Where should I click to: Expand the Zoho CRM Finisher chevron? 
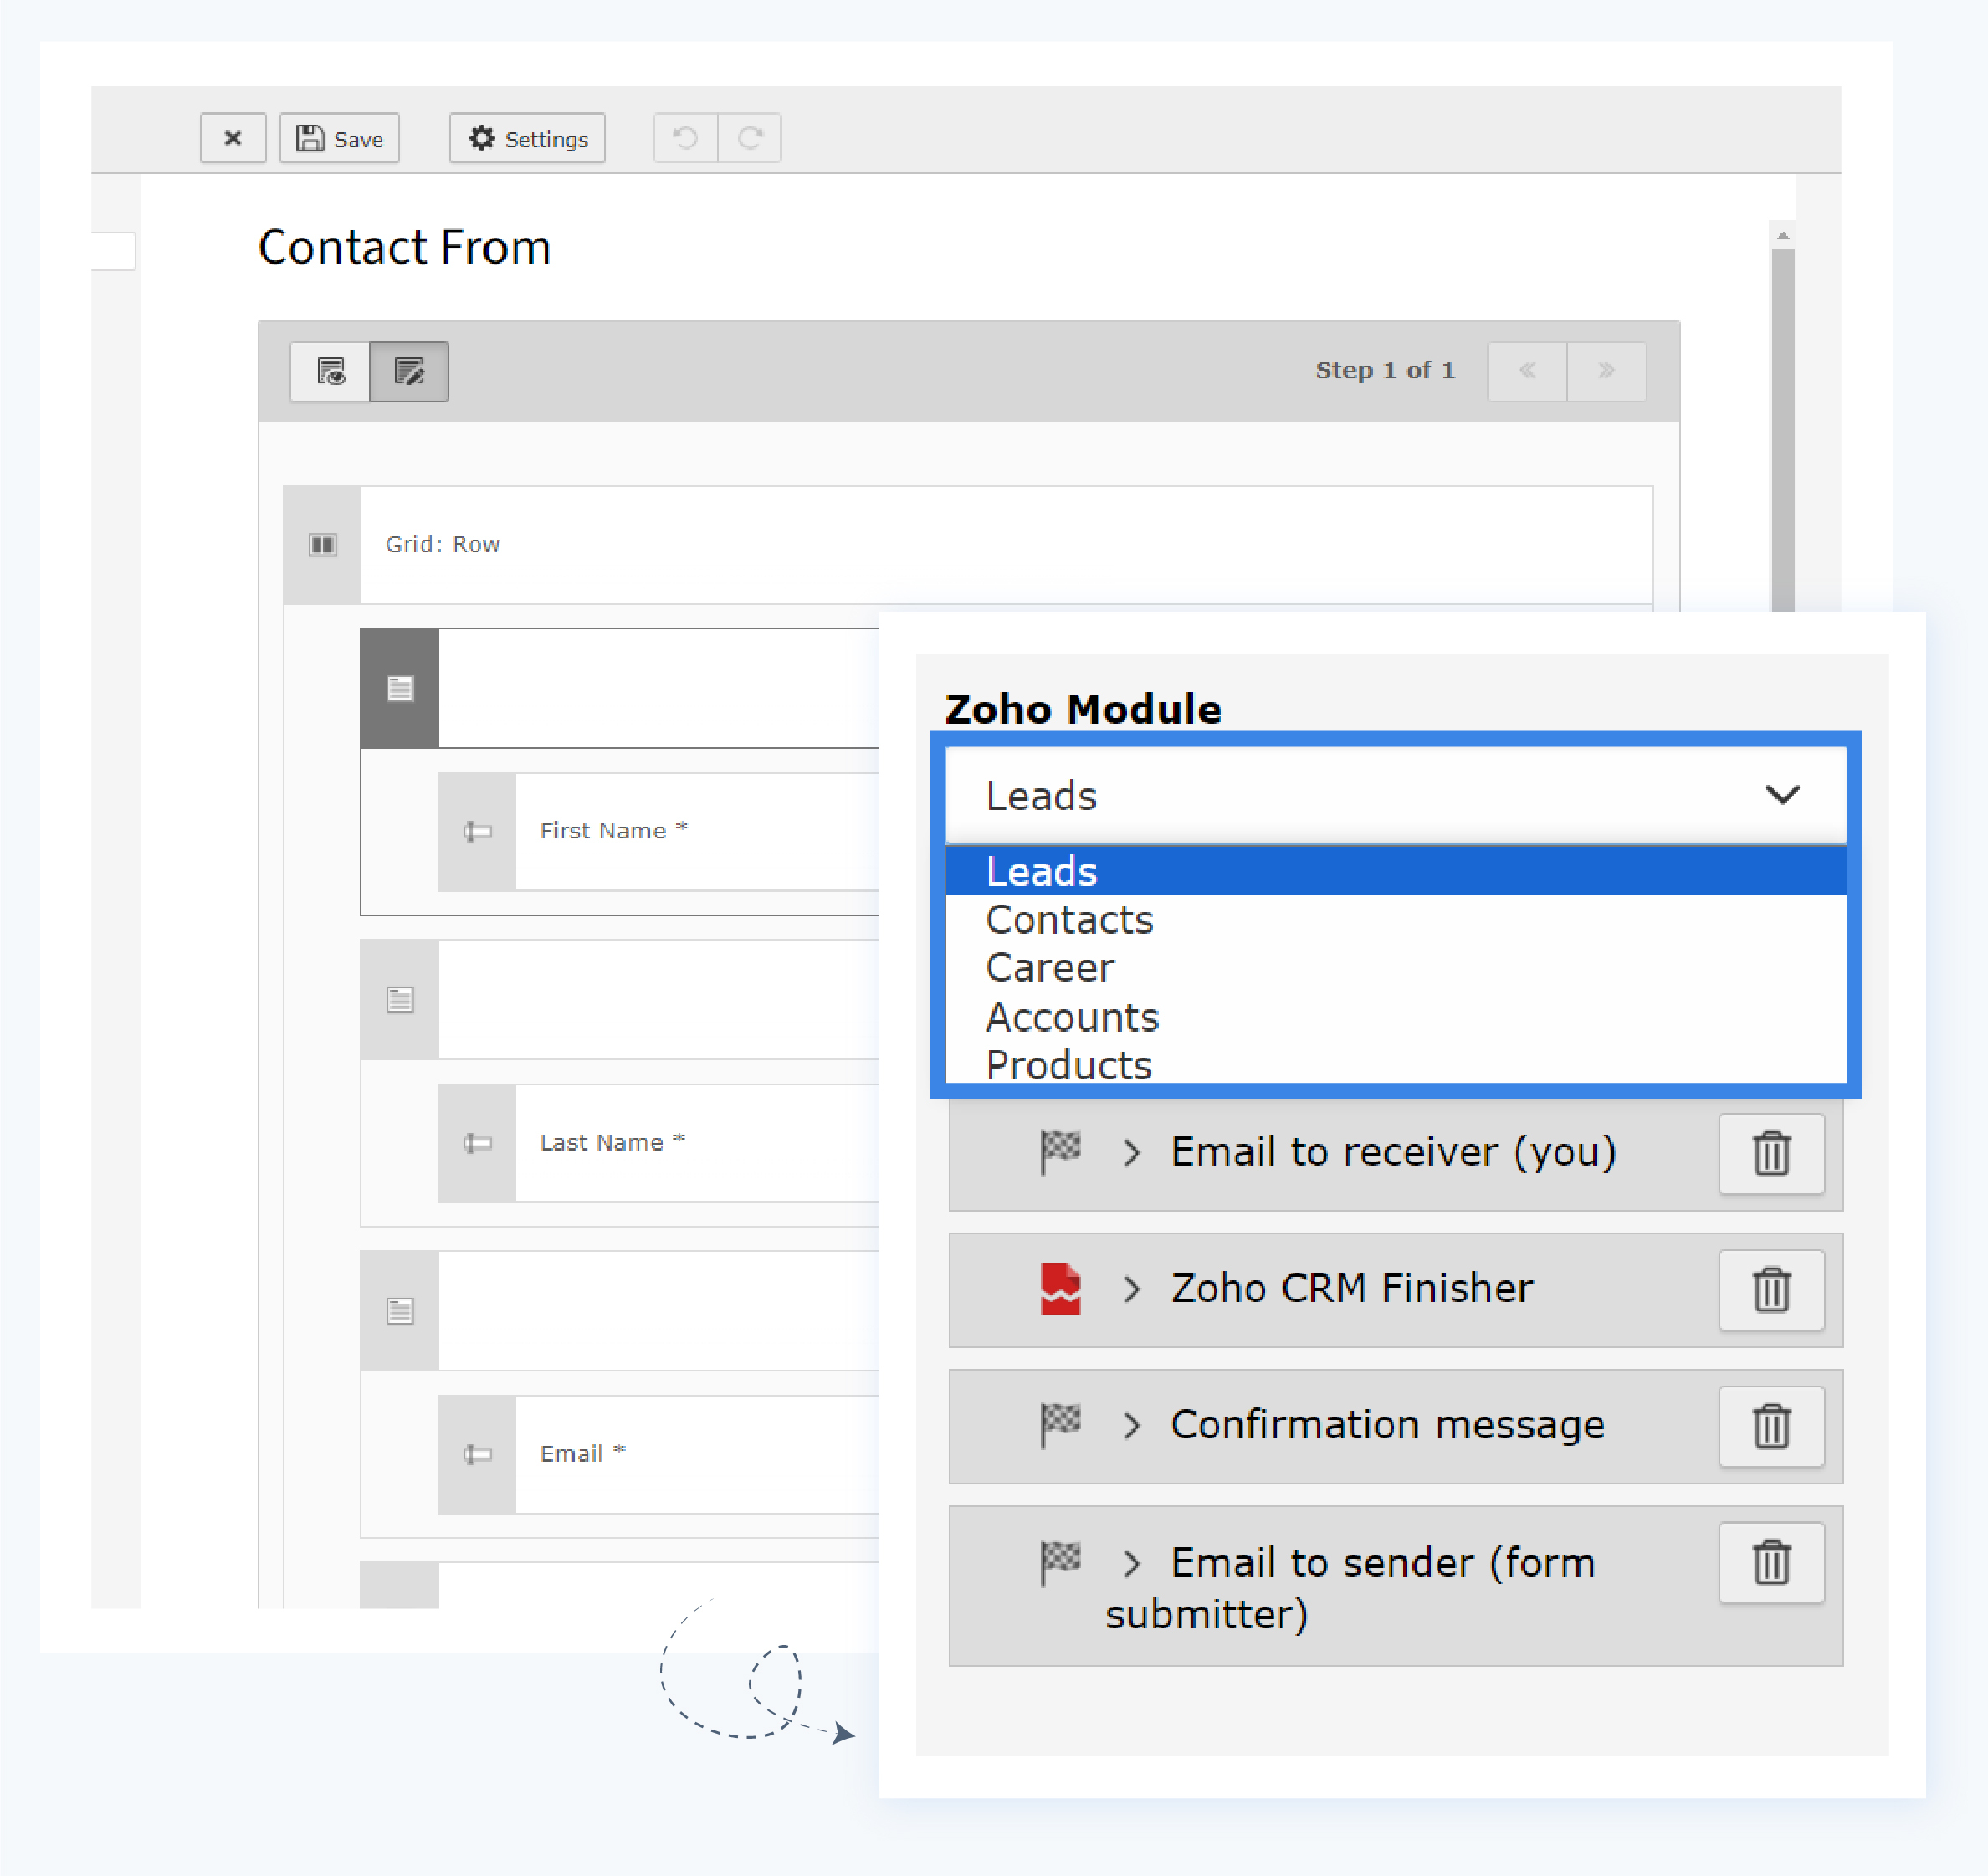click(1131, 1289)
